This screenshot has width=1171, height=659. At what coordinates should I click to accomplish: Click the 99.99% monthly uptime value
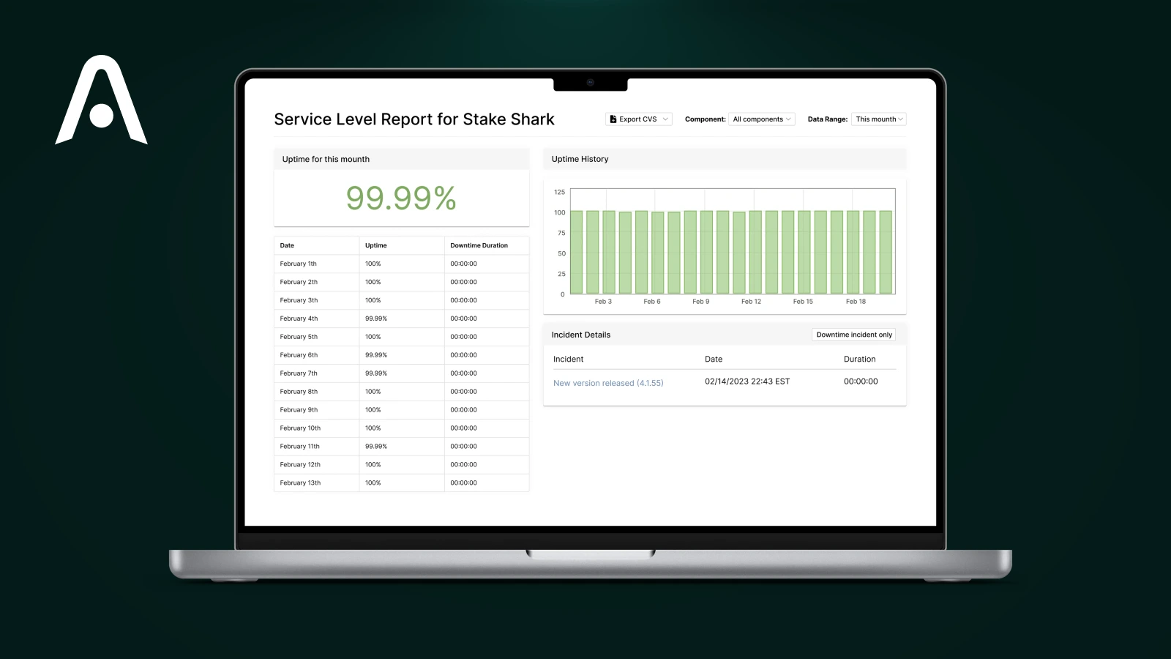401,198
